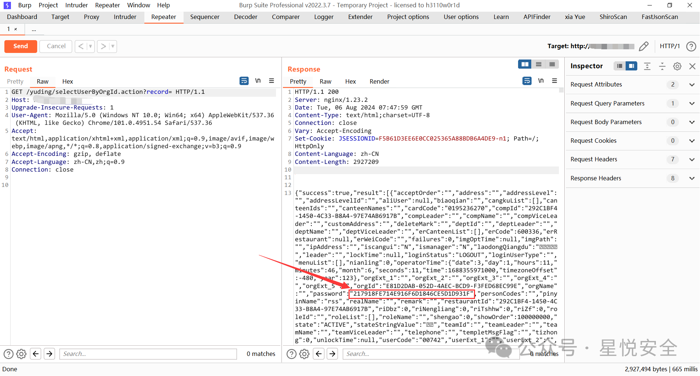Open the Project options tab
This screenshot has width=700, height=376.
pyautogui.click(x=408, y=17)
